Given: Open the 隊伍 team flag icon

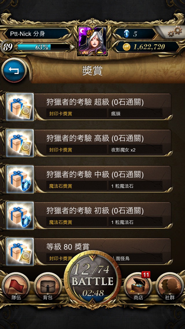Looking at the screenshot, I should pos(16,286).
